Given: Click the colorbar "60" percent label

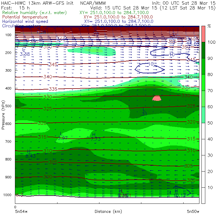Looking at the screenshot, I should (x=210, y=107).
